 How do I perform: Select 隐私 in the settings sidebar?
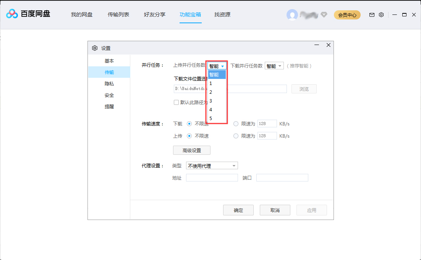[109, 83]
